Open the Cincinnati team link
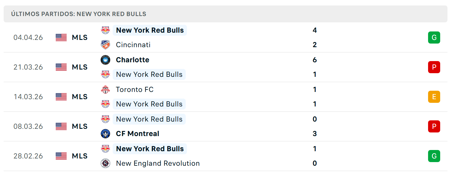Image resolution: width=452 pixels, height=176 pixels. [x=133, y=45]
